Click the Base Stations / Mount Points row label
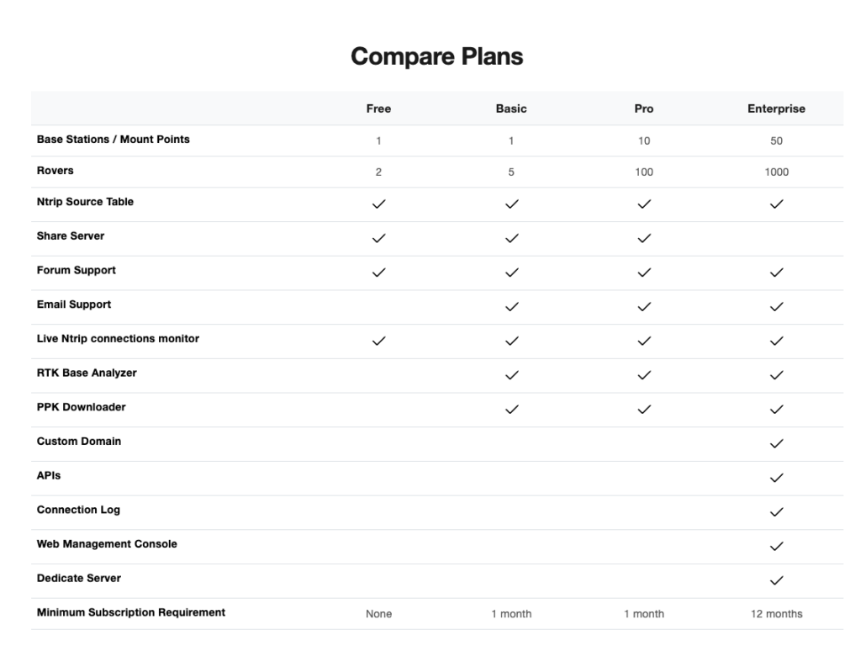Viewport: 861px width, 667px height. [x=114, y=139]
